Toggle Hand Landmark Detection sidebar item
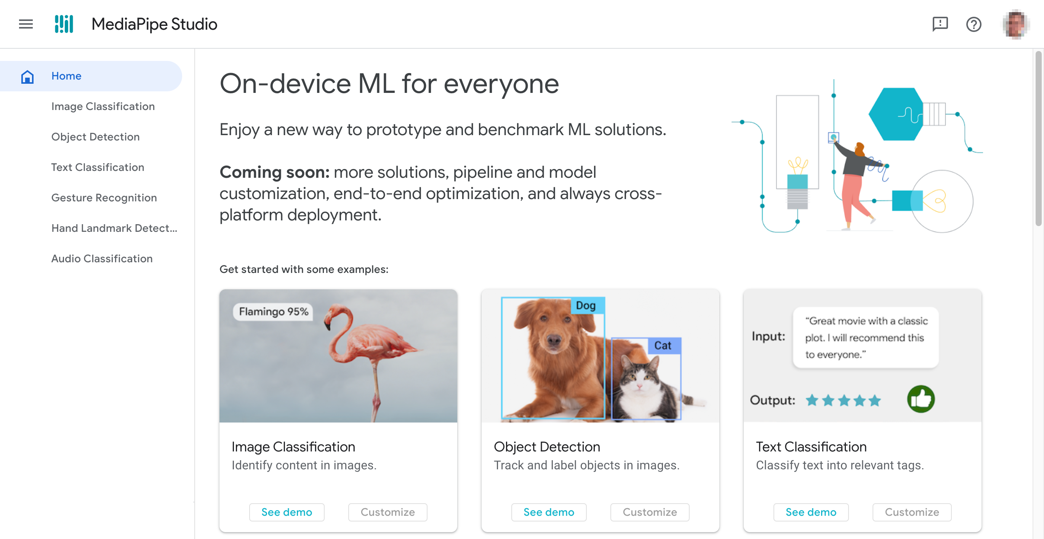Viewport: 1044px width, 539px height. pos(114,228)
